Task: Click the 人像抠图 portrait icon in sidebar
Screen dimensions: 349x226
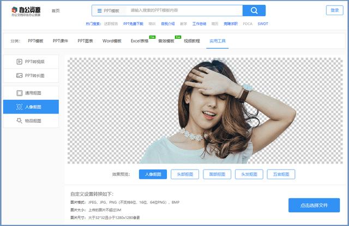Action: pyautogui.click(x=20, y=107)
